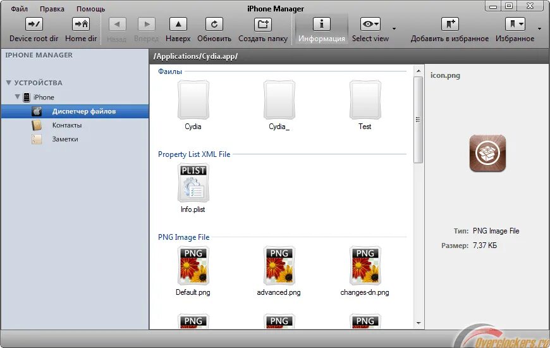Select the Test file icon

(365, 101)
